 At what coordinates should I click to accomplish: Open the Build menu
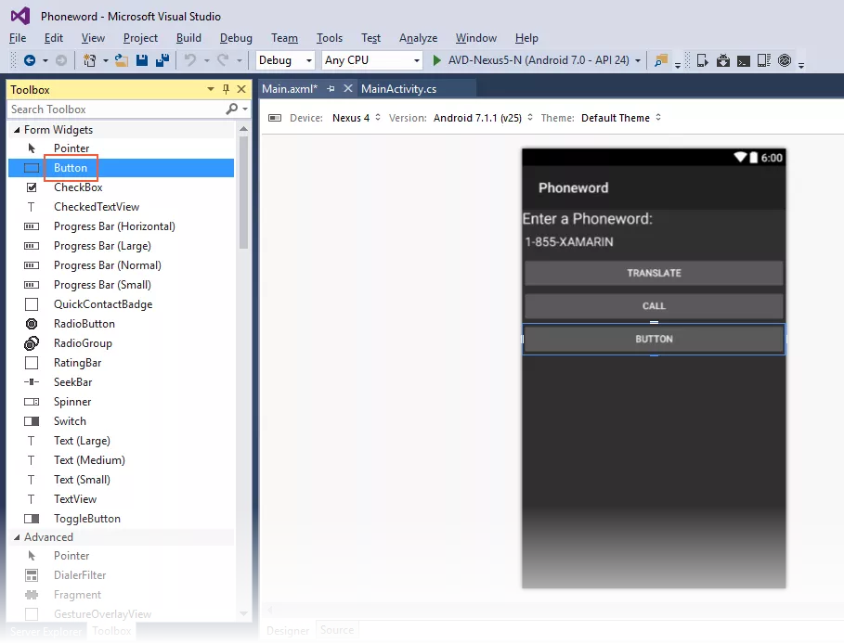pos(188,38)
